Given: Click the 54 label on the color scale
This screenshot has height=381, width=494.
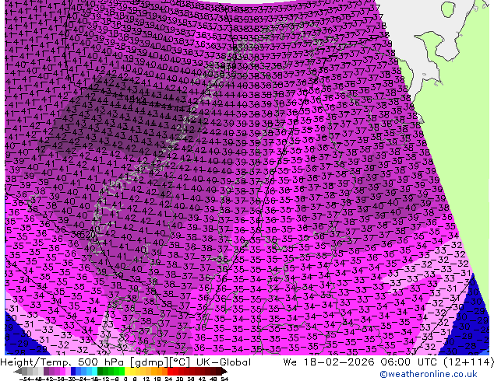Looking at the screenshot, I should [224, 379].
